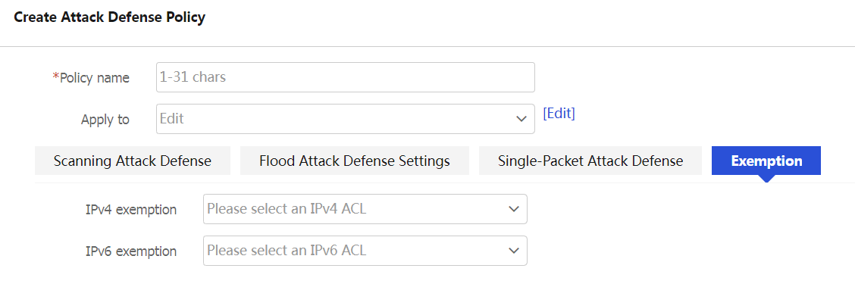Click the pointer triangle below Exemption tab
The width and height of the screenshot is (855, 284).
766,178
